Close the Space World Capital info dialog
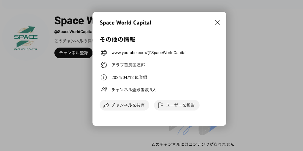Image resolution: width=303 pixels, height=151 pixels. pos(217,22)
